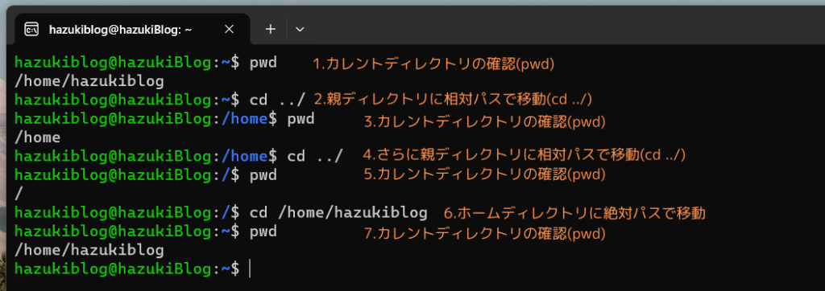This screenshot has height=291, width=825.
Task: Click the cd ../ command after the /home$ prompt
Action: [315, 156]
